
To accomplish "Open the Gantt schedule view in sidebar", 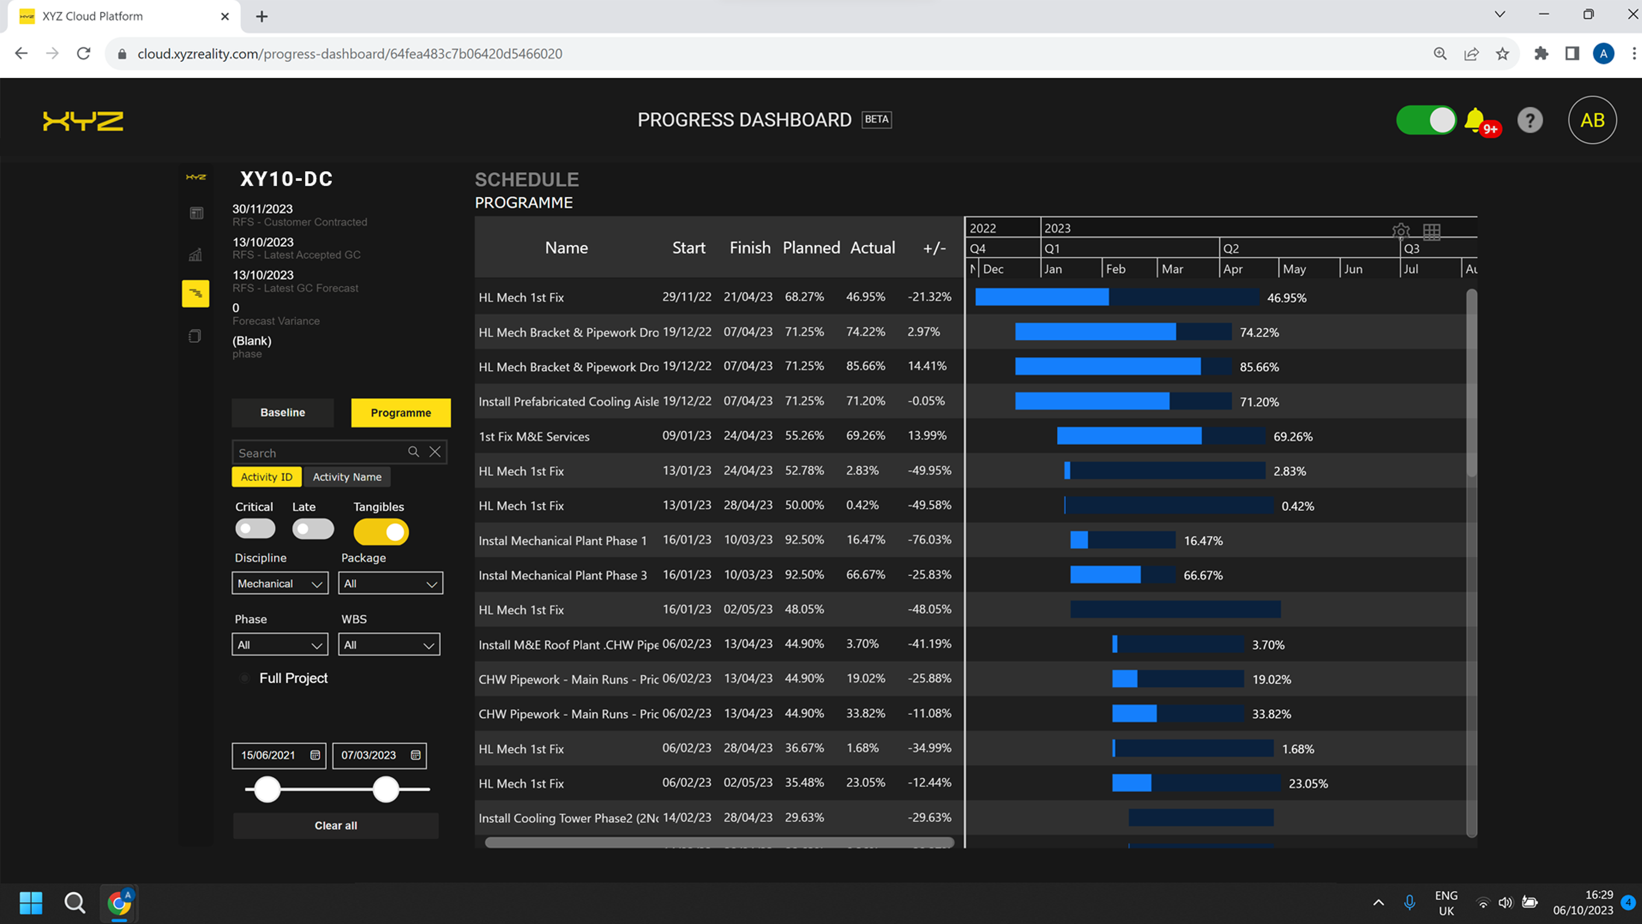I will [x=195, y=293].
